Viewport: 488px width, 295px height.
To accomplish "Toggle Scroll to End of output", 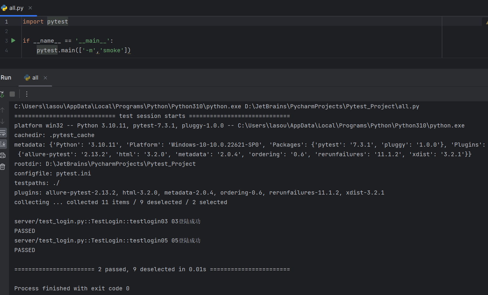I will [3, 144].
